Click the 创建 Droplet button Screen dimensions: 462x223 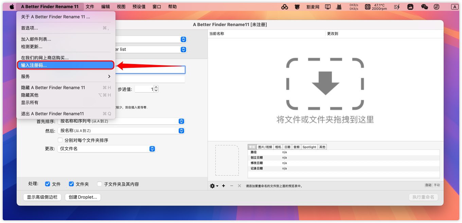click(x=83, y=197)
